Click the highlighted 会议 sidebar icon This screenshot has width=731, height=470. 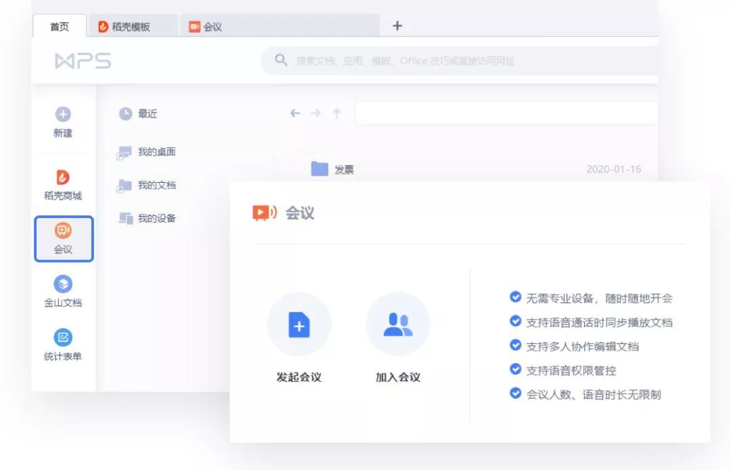[63, 230]
